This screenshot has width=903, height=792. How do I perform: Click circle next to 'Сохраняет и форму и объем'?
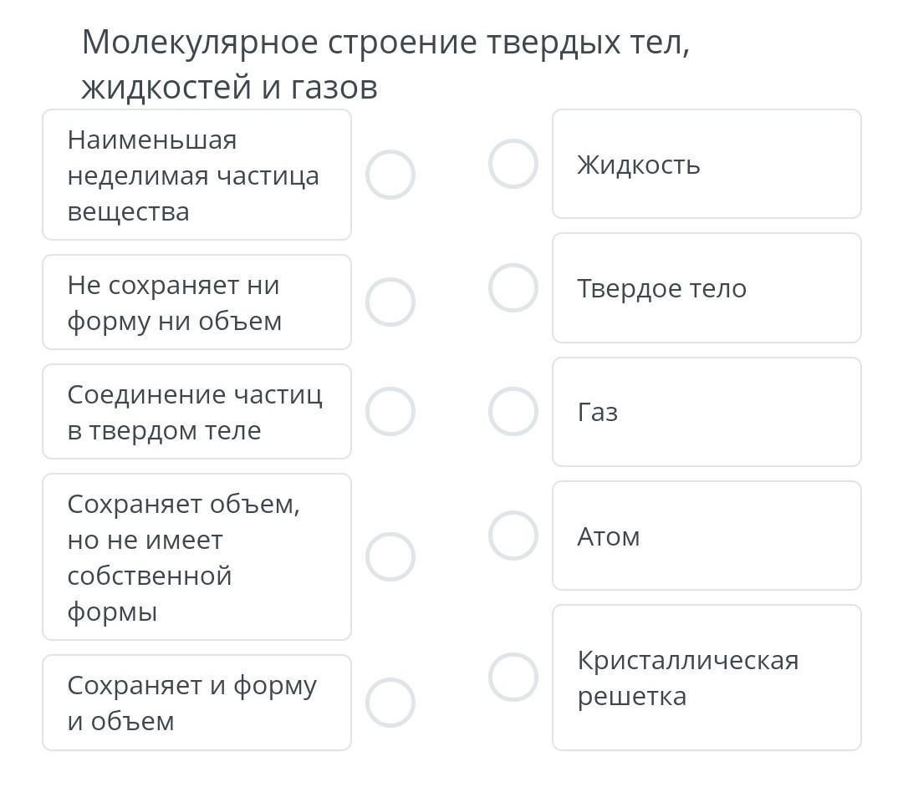coord(390,703)
